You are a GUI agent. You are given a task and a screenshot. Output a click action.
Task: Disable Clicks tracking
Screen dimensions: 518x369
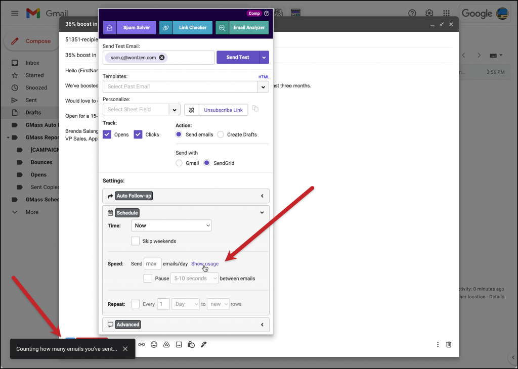(x=138, y=134)
